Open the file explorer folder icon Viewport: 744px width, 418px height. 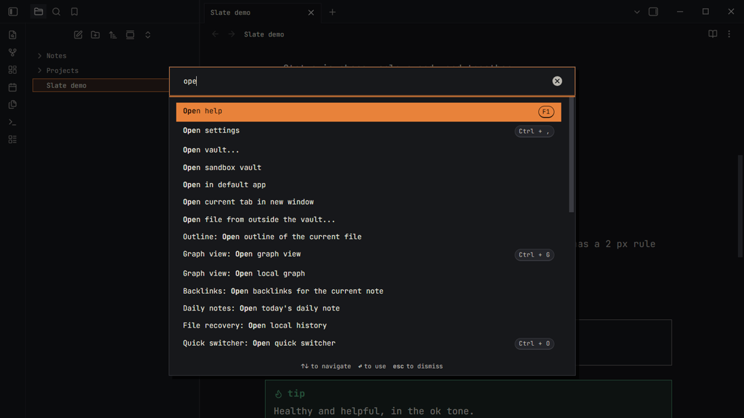[x=39, y=12]
